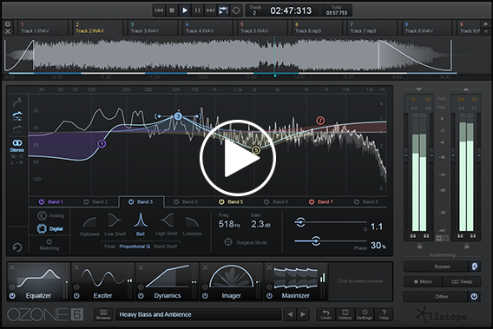Add a new track with plus icon
This screenshot has width=493, height=329.
(x=8, y=24)
